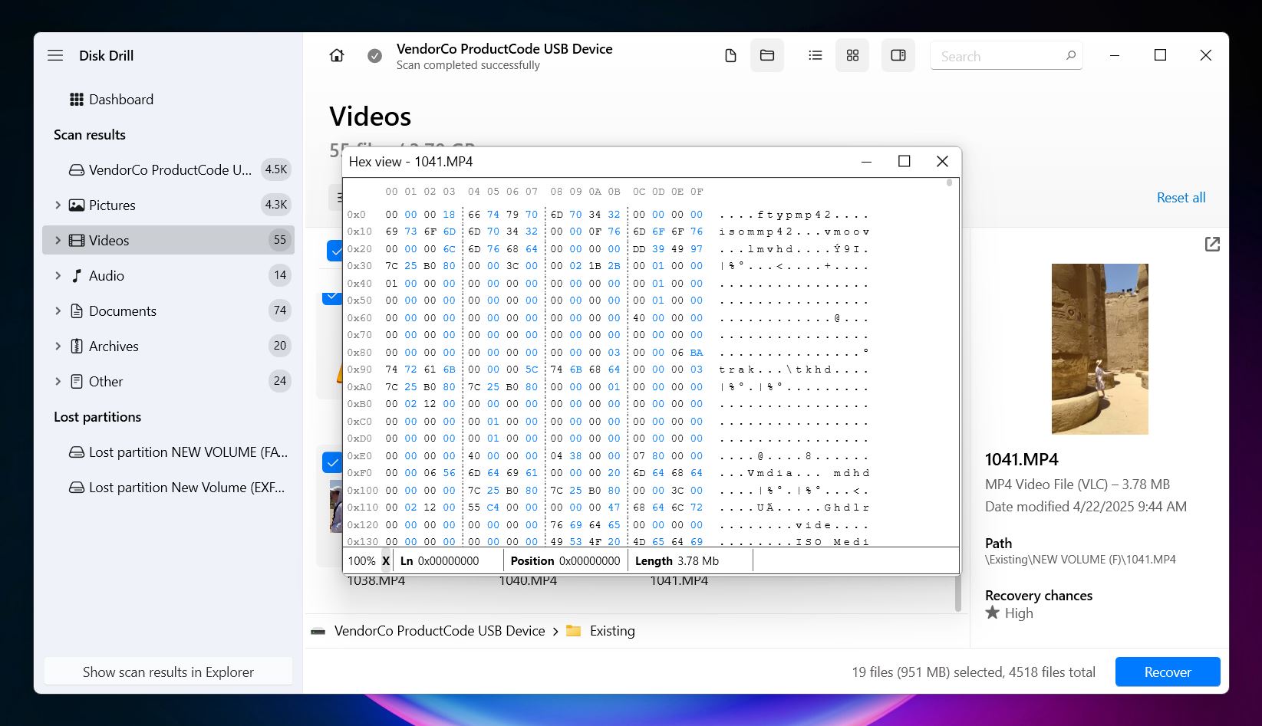Select Lost partition New Volume (EXF...) entry
This screenshot has height=726, width=1262.
(169, 488)
